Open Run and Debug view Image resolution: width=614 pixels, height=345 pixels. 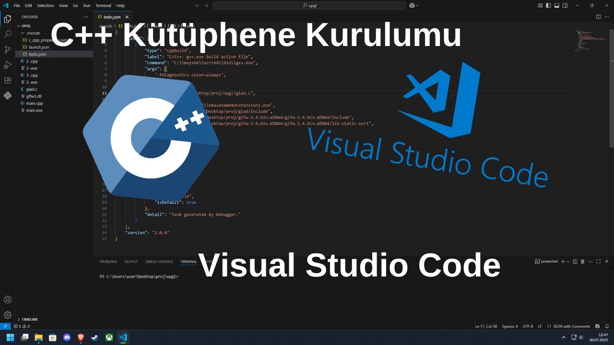(x=8, y=65)
